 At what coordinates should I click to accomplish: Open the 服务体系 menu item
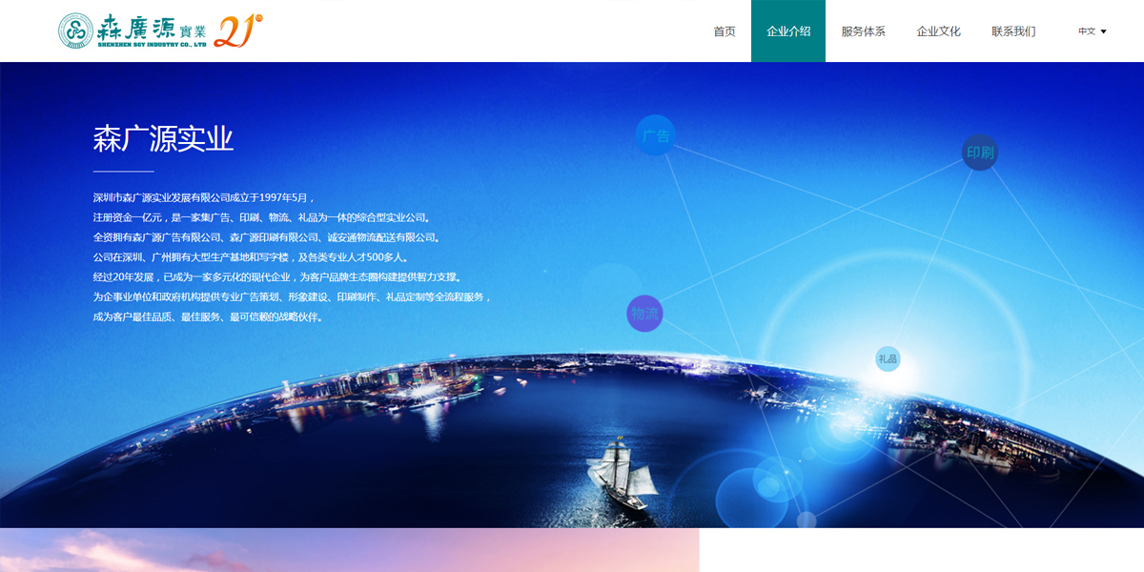click(863, 31)
